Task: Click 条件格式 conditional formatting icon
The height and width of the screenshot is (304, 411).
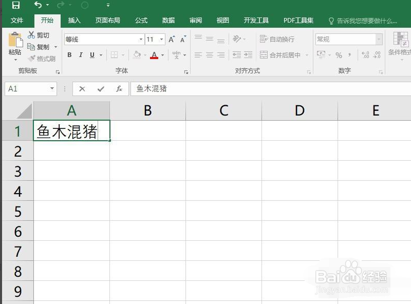Action: (x=401, y=40)
